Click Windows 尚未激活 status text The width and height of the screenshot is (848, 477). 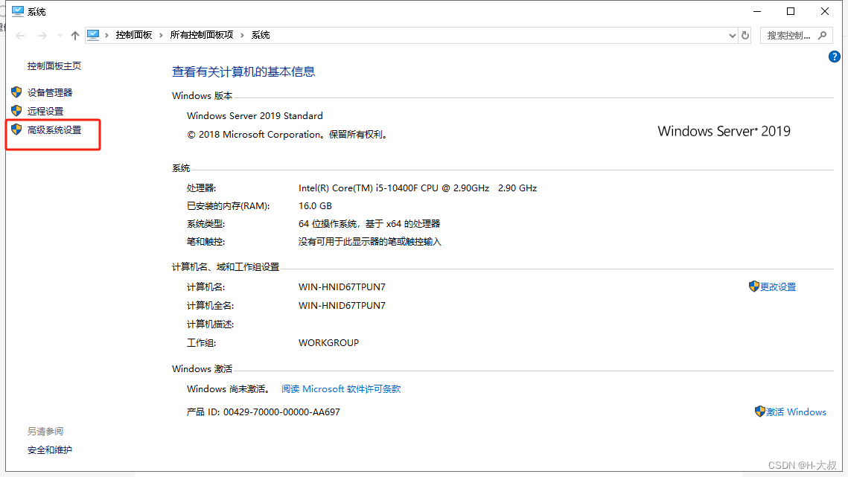(229, 389)
